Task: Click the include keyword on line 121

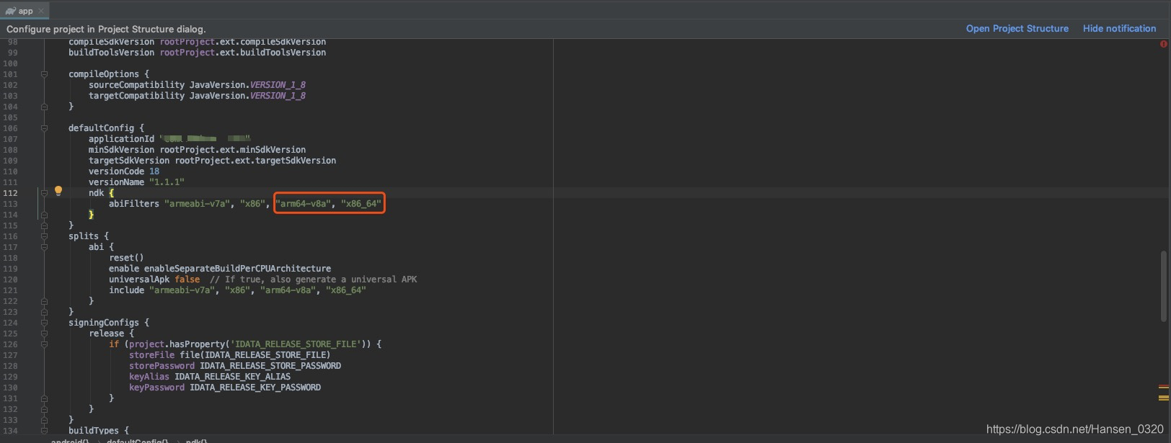Action: [x=126, y=290]
